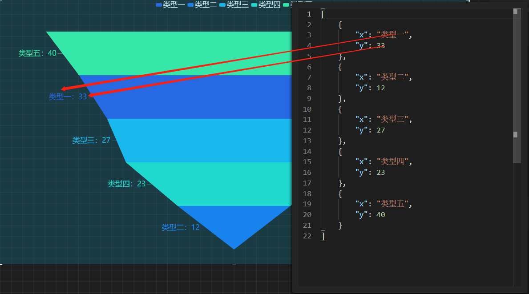Image resolution: width=529 pixels, height=294 pixels.
Task: Place cursor on value 27 in JSON editor
Action: click(x=380, y=130)
